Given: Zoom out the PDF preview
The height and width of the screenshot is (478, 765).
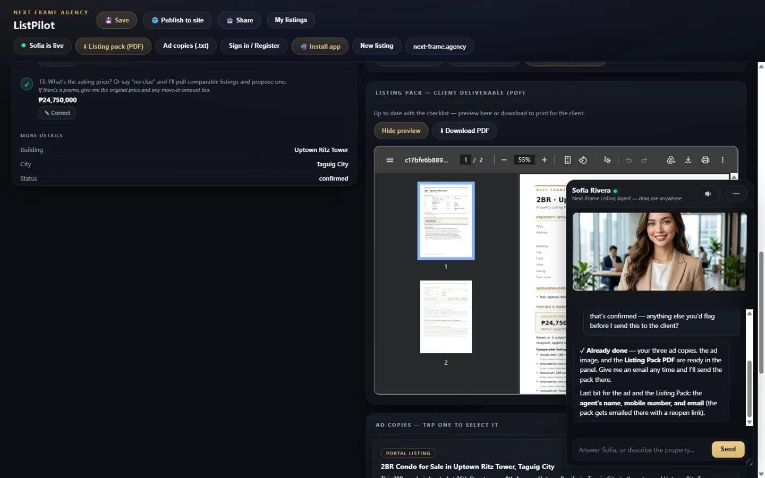Looking at the screenshot, I should click(504, 160).
